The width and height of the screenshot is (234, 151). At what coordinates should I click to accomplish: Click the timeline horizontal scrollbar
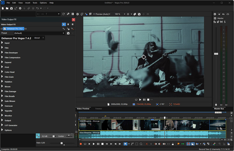tap(151, 140)
